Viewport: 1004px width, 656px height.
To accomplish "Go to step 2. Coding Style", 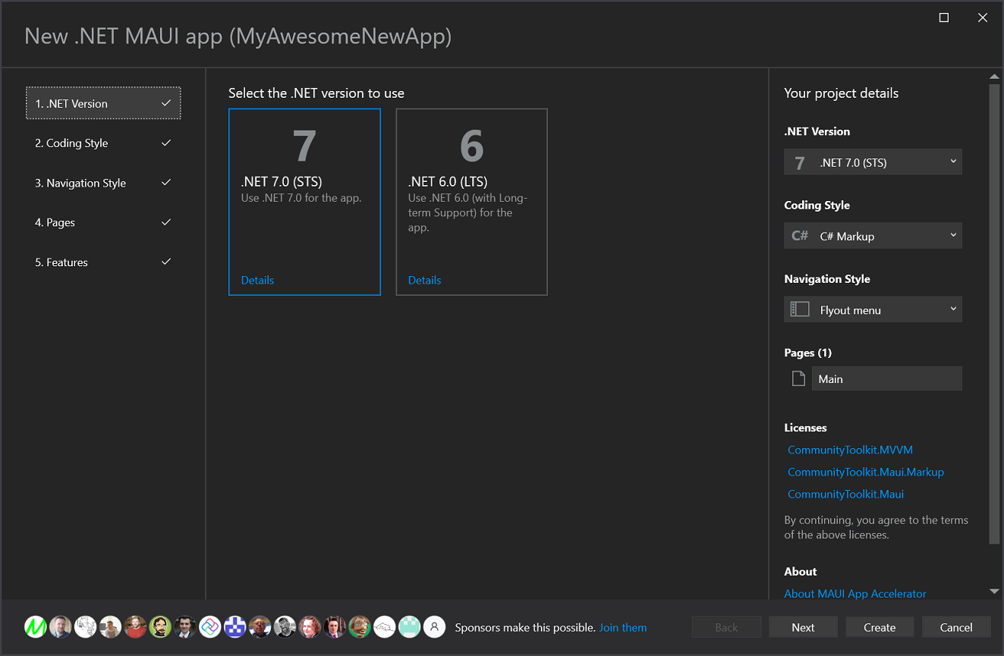I will [x=103, y=143].
